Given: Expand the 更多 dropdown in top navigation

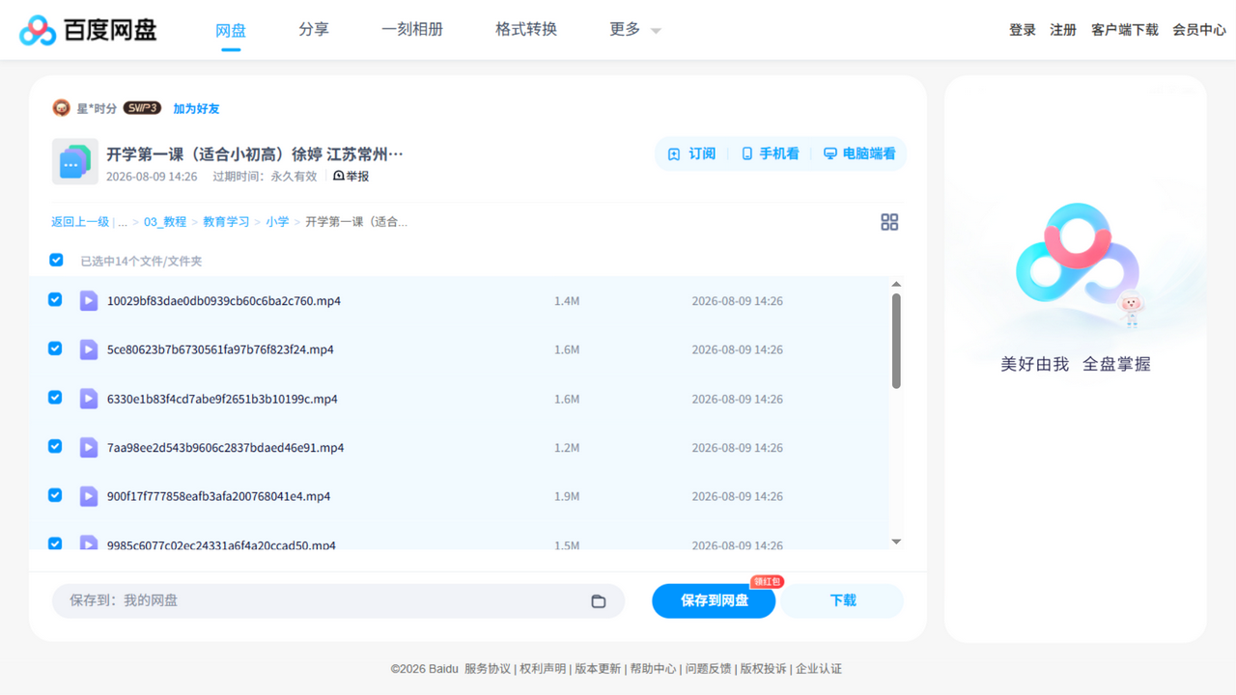Looking at the screenshot, I should coord(635,30).
